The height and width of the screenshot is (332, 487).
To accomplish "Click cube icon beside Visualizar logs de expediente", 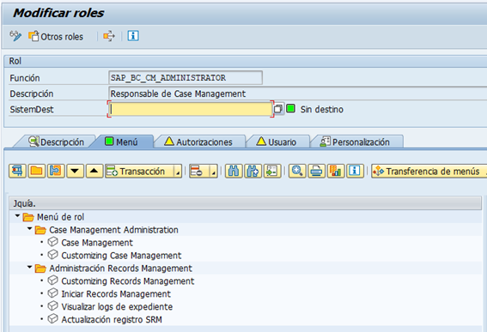I will [x=52, y=305].
